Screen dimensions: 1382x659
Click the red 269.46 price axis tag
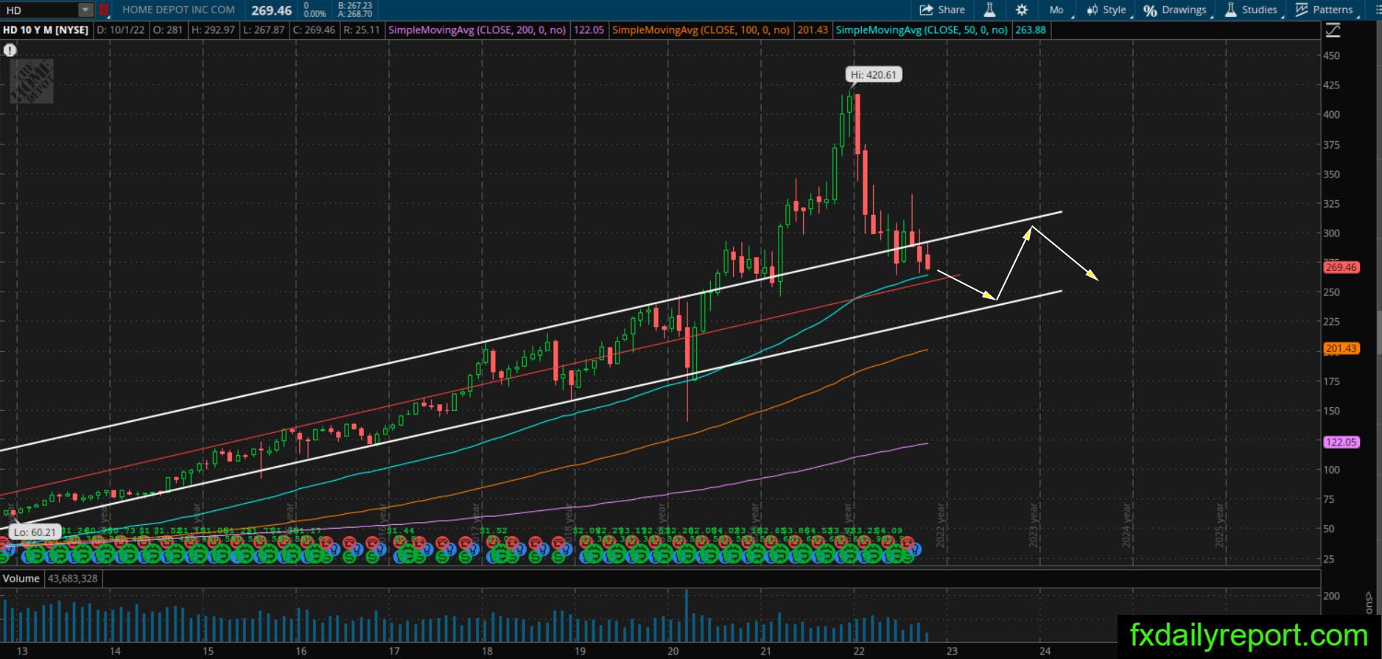tap(1341, 267)
